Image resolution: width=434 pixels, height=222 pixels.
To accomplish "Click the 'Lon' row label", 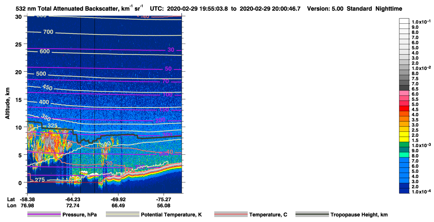I will tap(11, 206).
